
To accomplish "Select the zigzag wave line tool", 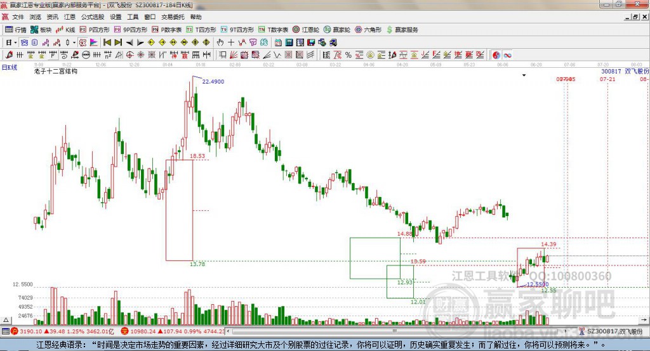I will coord(277,55).
